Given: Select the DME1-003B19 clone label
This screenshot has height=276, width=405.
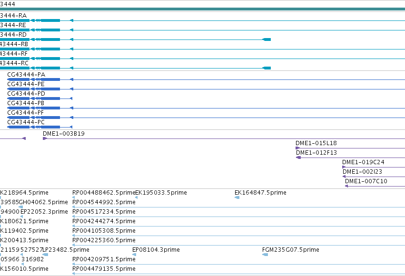Looking at the screenshot, I should tap(64, 134).
